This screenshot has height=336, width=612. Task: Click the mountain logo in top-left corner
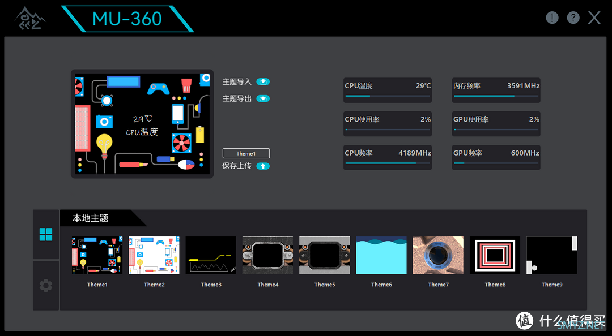31,18
